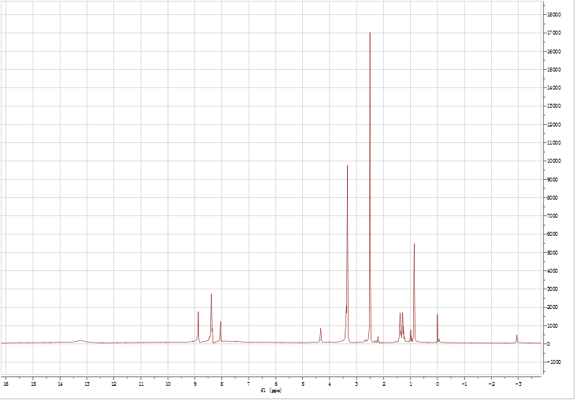Image resolution: width=576 pixels, height=400 pixels.
Task: Click the small peak near 4.3 ppm
Action: pos(321,335)
